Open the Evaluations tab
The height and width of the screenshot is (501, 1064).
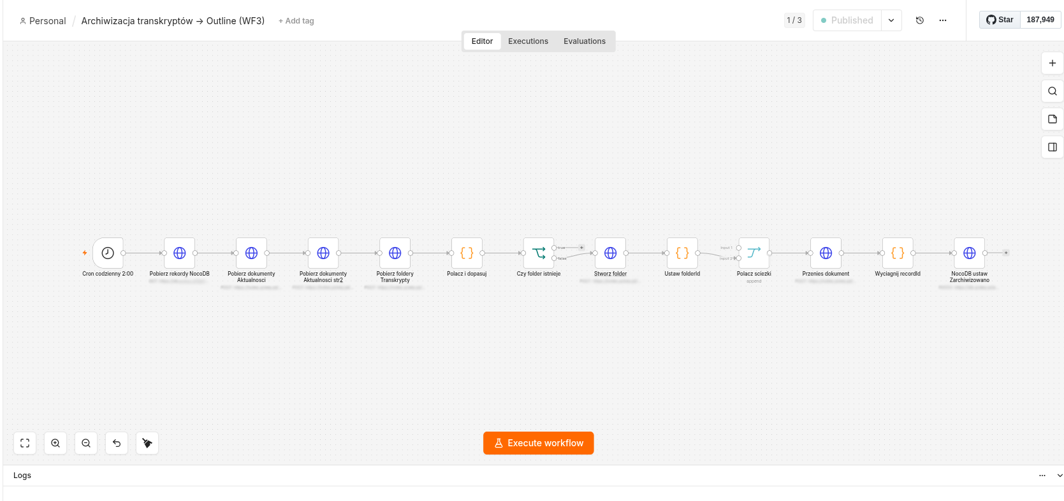585,41
